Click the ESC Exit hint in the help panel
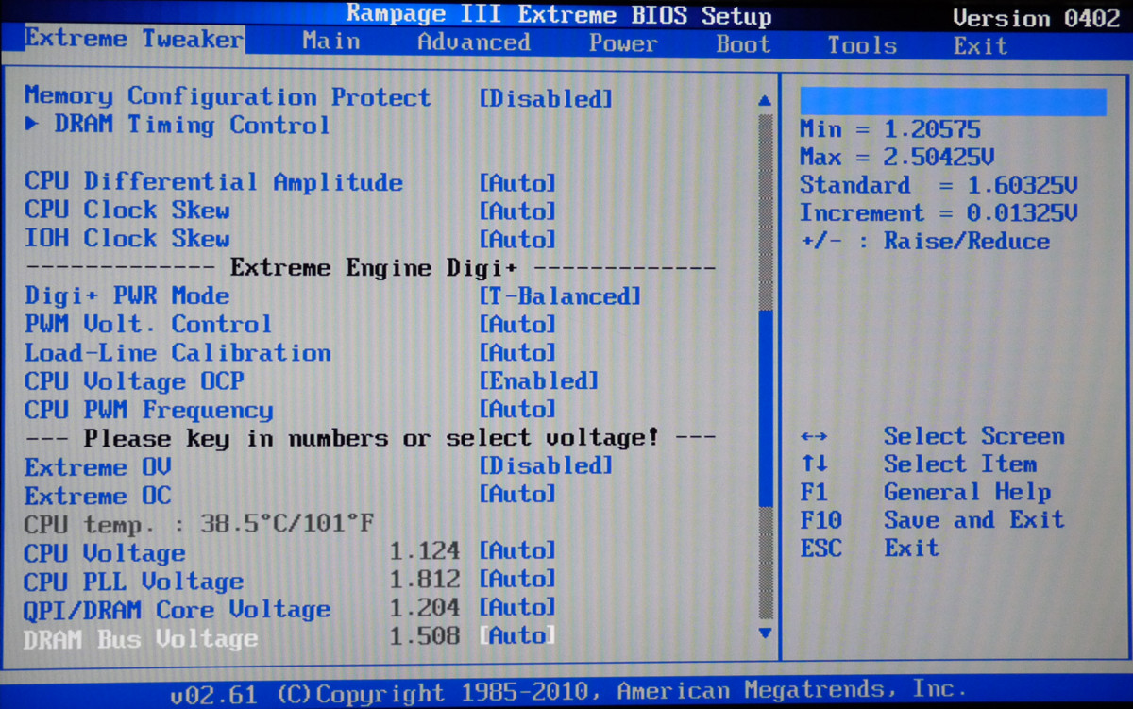Viewport: 1133px width, 709px height. pos(870,549)
